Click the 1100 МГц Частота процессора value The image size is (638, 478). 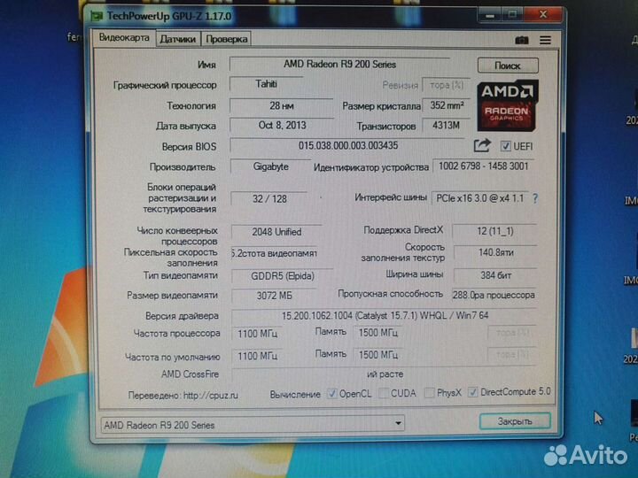click(257, 334)
